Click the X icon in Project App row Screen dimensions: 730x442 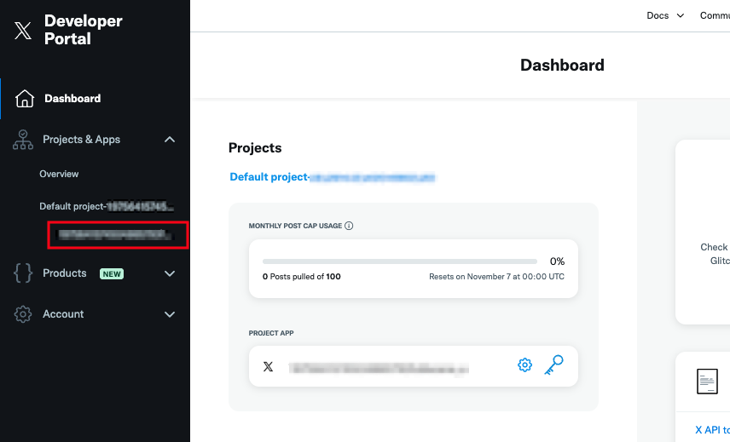coord(269,366)
